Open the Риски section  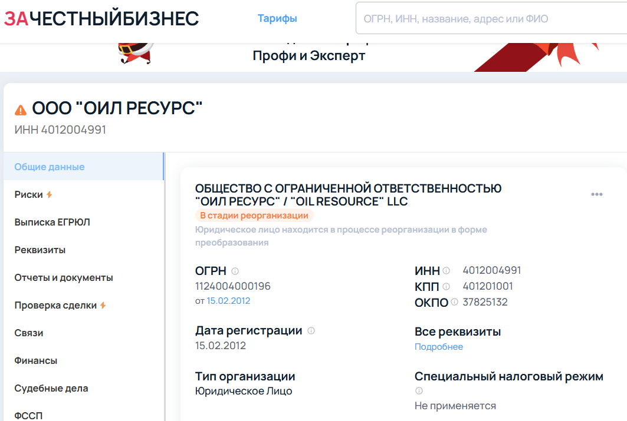[x=29, y=194]
